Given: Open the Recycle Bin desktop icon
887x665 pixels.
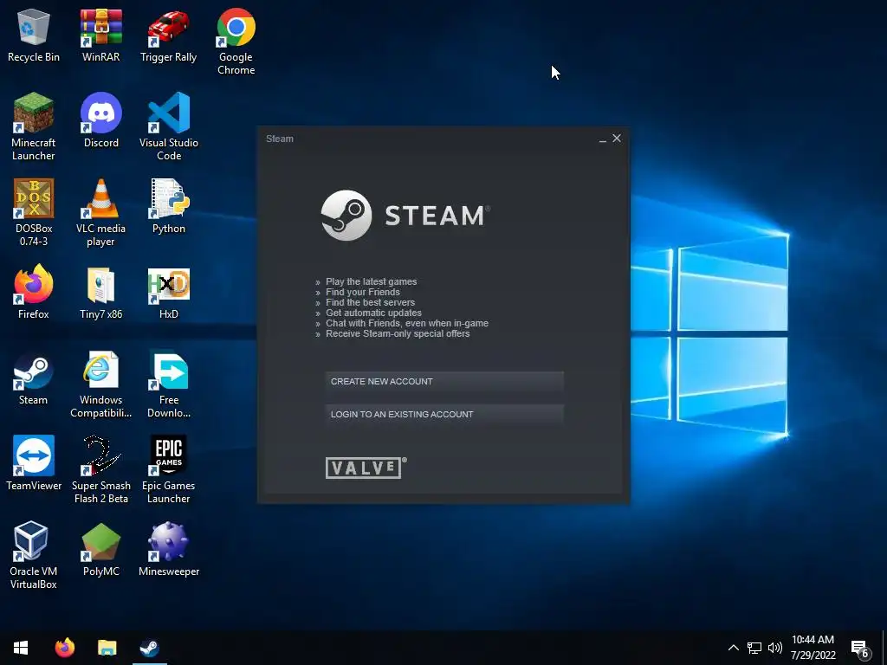Looking at the screenshot, I should click(34, 35).
